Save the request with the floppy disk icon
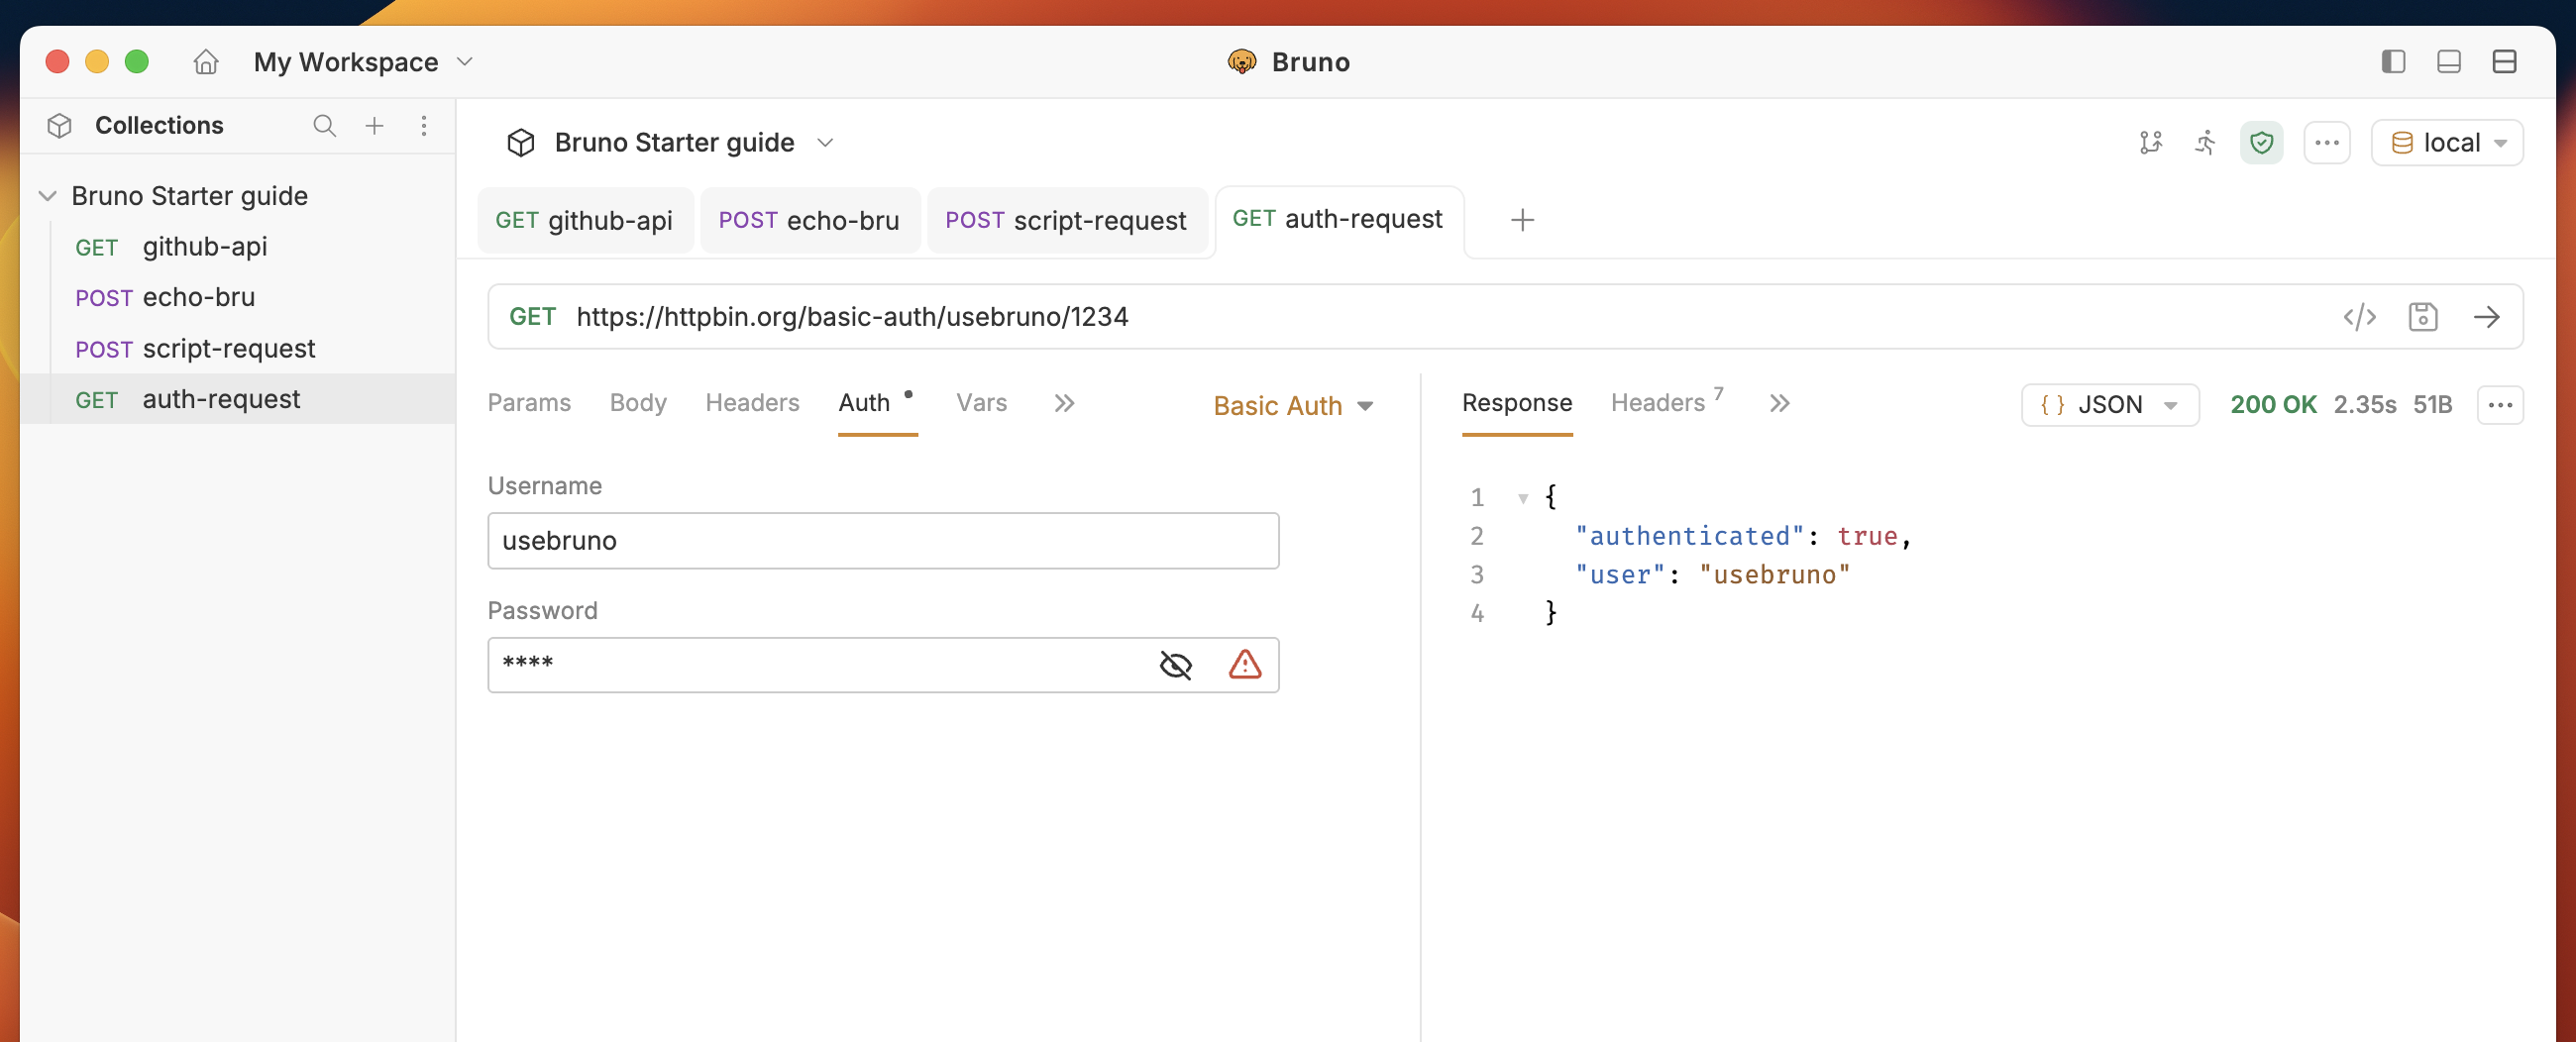The width and height of the screenshot is (2576, 1042). coord(2423,317)
